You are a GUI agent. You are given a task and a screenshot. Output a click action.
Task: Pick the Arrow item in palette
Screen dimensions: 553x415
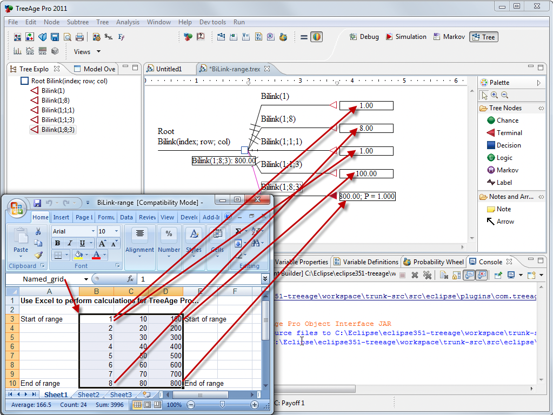click(x=501, y=222)
